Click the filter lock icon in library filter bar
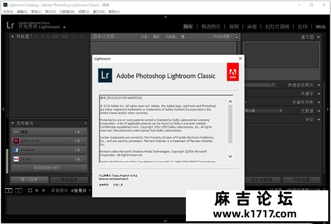Viewport: 331px width, 224px height. (x=237, y=36)
